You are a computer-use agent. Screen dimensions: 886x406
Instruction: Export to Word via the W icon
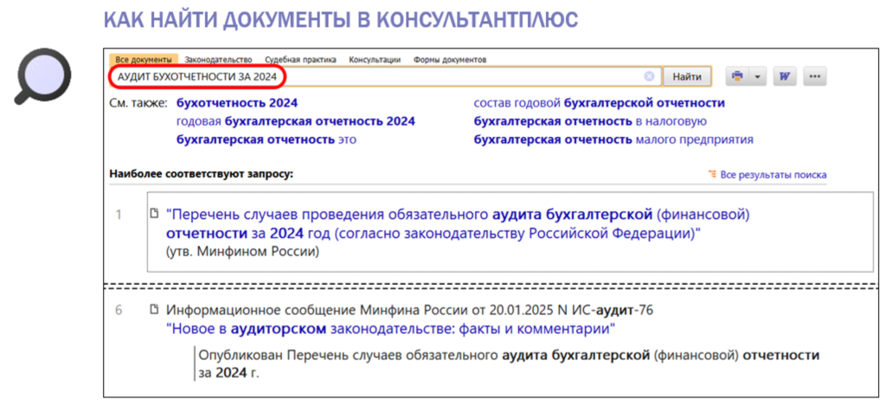(784, 76)
